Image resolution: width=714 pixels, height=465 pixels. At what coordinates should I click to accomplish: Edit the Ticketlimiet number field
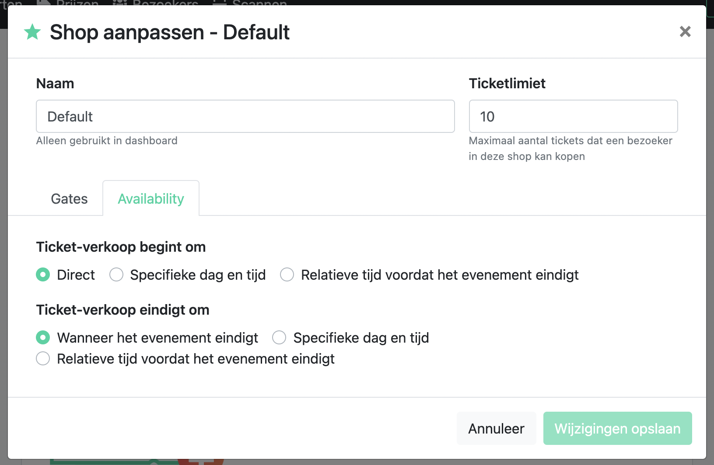[x=573, y=116]
